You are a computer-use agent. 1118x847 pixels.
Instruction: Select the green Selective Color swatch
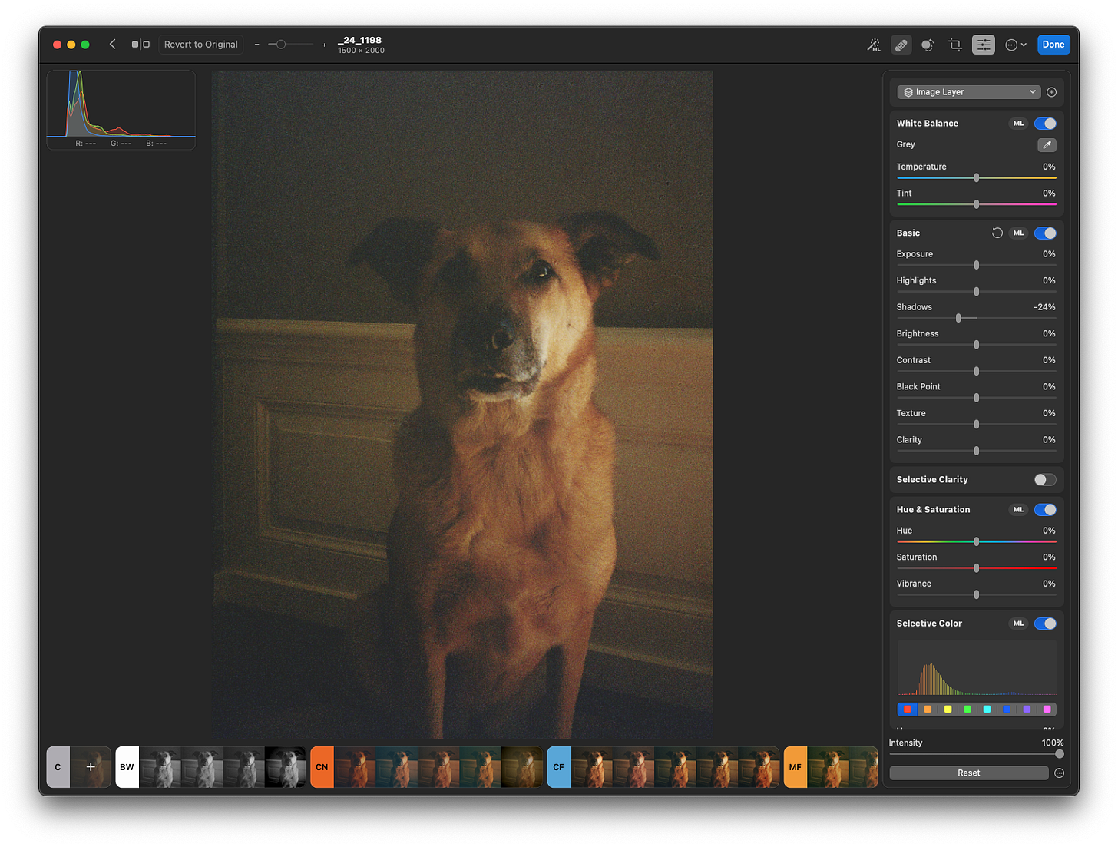[x=968, y=710]
